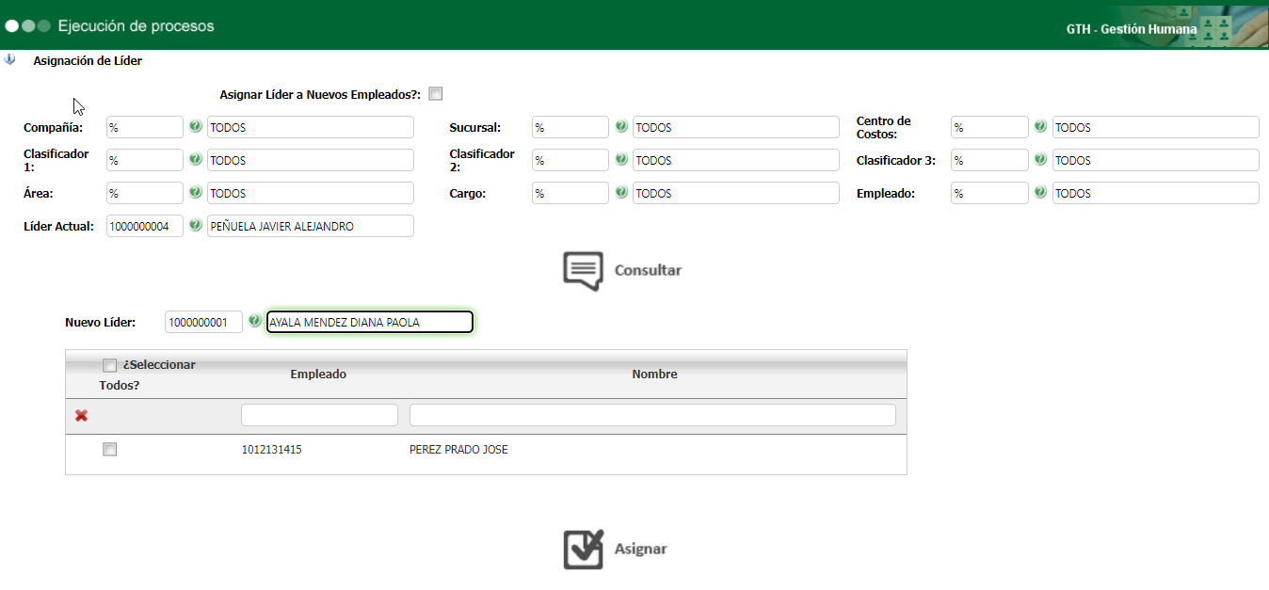Sort table by the Nombre column header
1269x590 pixels.
(654, 375)
